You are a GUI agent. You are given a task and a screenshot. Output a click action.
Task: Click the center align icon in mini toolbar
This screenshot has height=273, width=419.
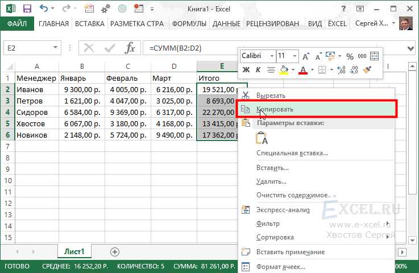(x=271, y=70)
